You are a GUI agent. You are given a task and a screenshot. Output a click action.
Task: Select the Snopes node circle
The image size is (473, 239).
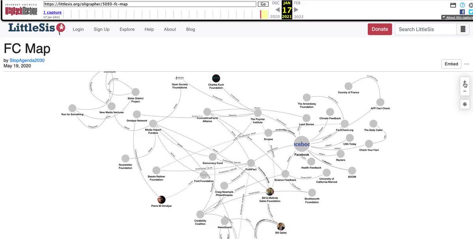pos(268,133)
